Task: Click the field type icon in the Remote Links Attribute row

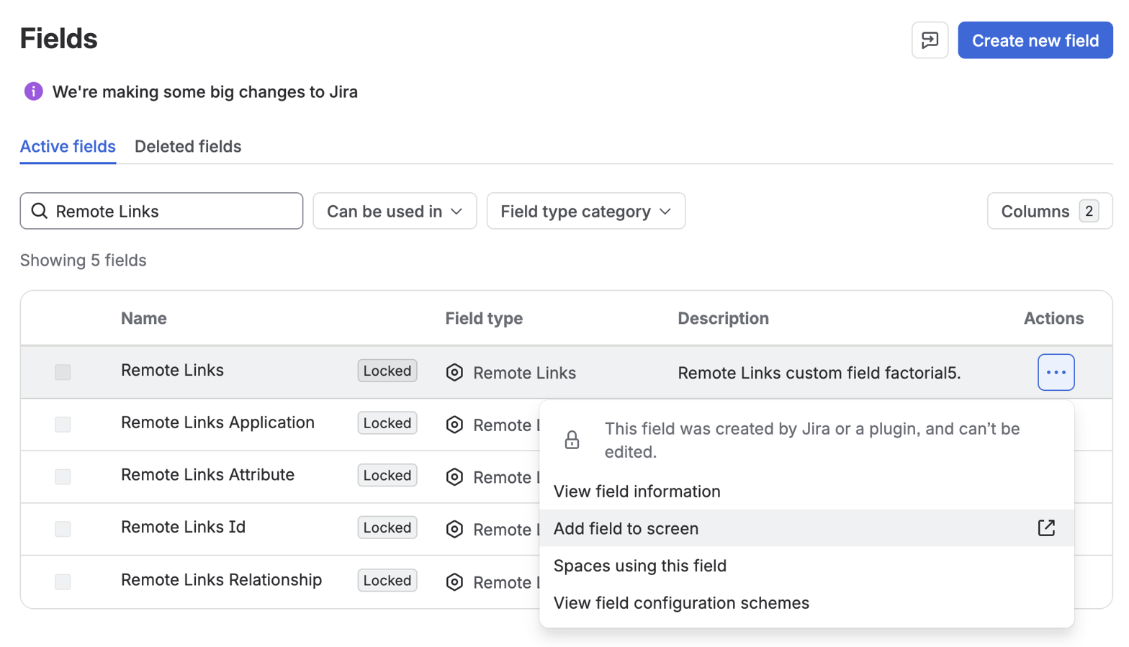Action: tap(454, 477)
